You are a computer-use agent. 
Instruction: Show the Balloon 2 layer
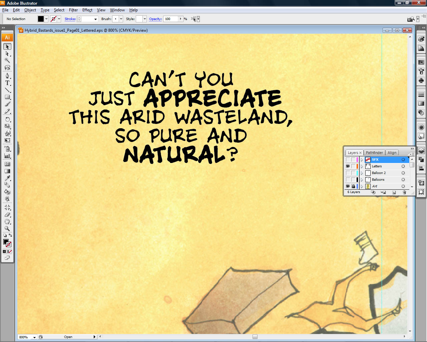[x=348, y=173]
